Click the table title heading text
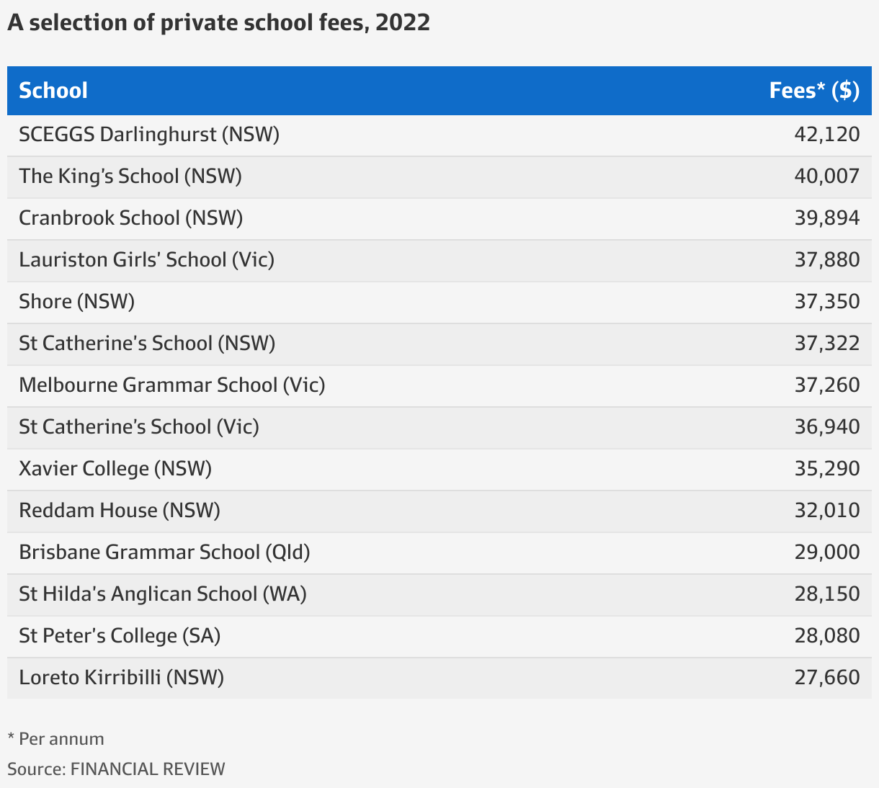This screenshot has width=879, height=788. pyautogui.click(x=219, y=23)
